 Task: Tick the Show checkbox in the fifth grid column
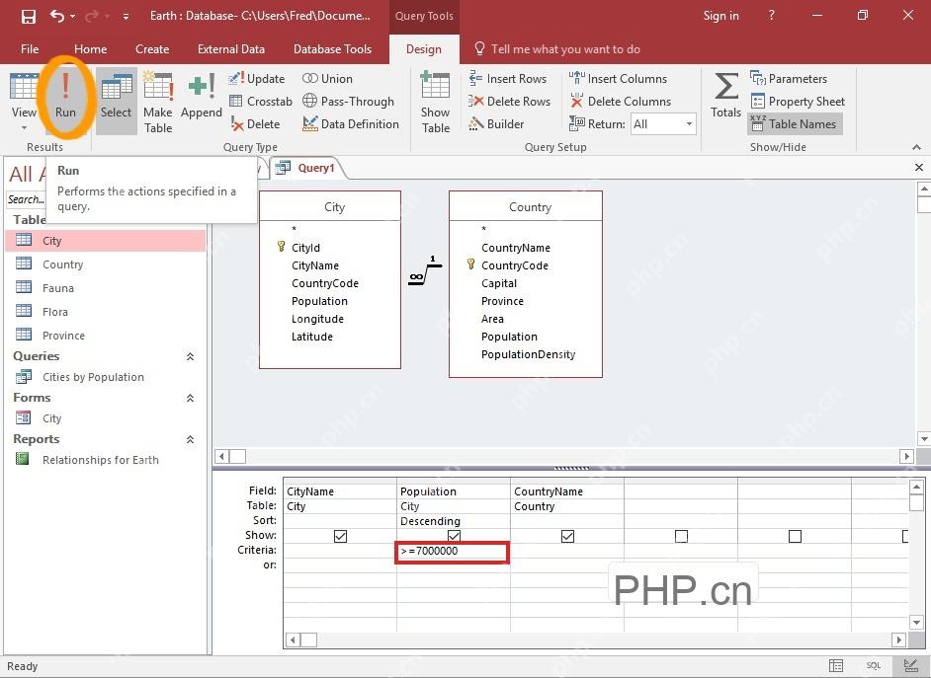pos(795,536)
